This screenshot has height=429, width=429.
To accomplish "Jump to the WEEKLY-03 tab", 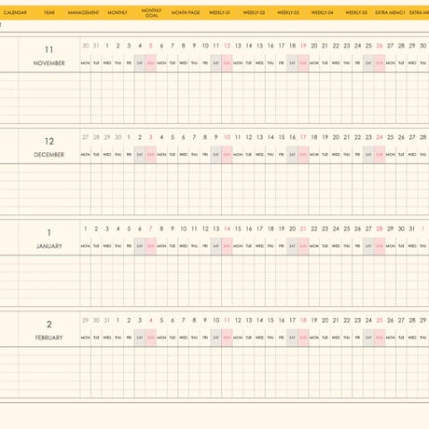I will pyautogui.click(x=288, y=13).
